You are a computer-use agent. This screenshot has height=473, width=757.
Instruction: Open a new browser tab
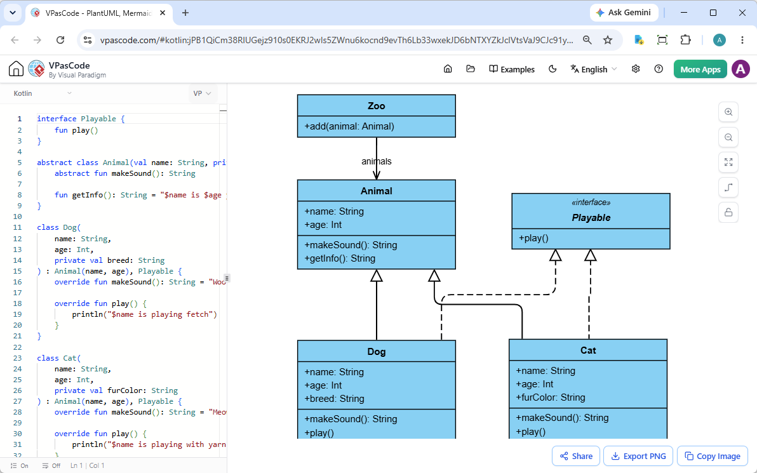click(x=185, y=13)
